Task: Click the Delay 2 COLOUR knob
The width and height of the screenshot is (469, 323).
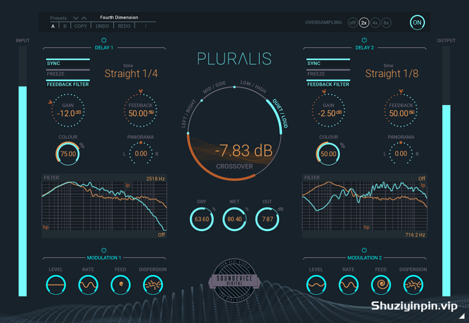Action: pyautogui.click(x=328, y=154)
